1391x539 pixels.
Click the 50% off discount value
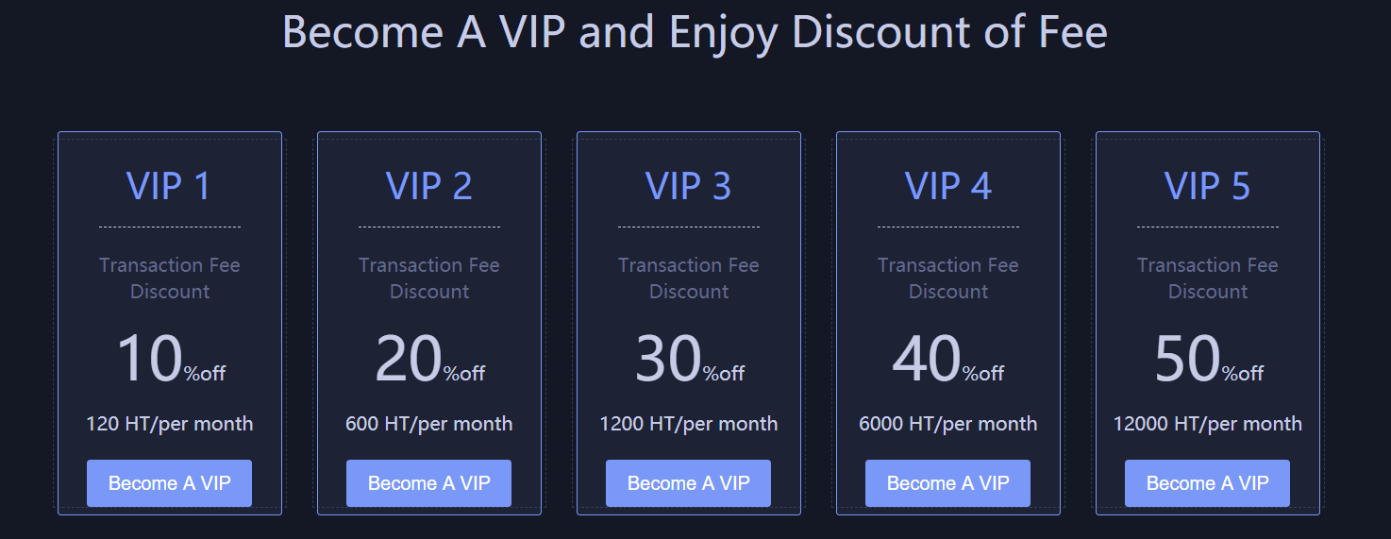[1208, 361]
